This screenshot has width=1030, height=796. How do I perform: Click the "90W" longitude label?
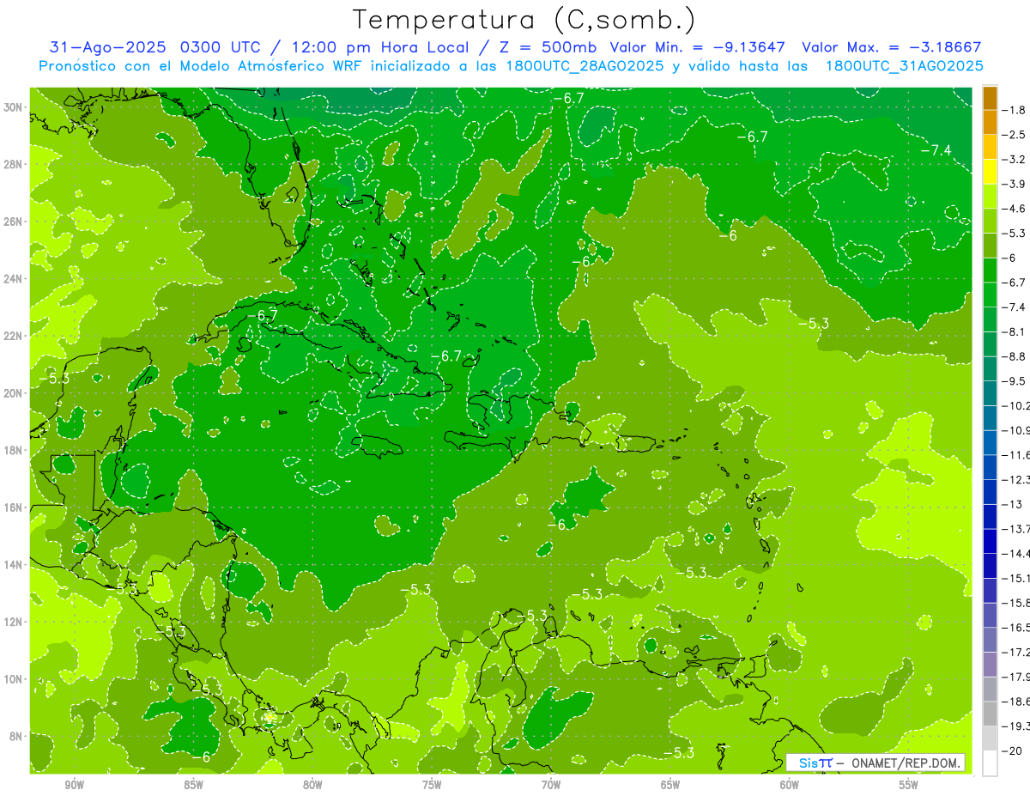(74, 786)
